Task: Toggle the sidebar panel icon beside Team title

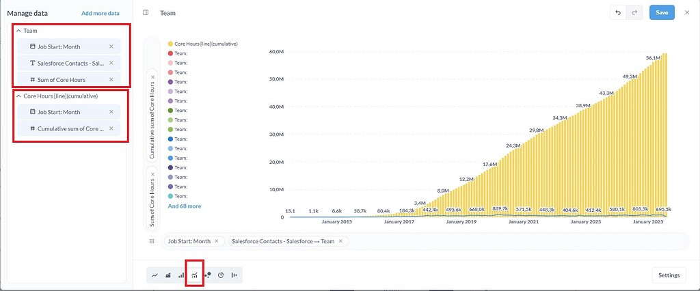Action: (146, 13)
